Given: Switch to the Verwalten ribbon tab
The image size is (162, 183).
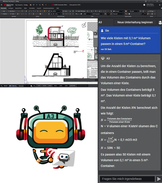Looking at the screenshot, I should (32, 8).
